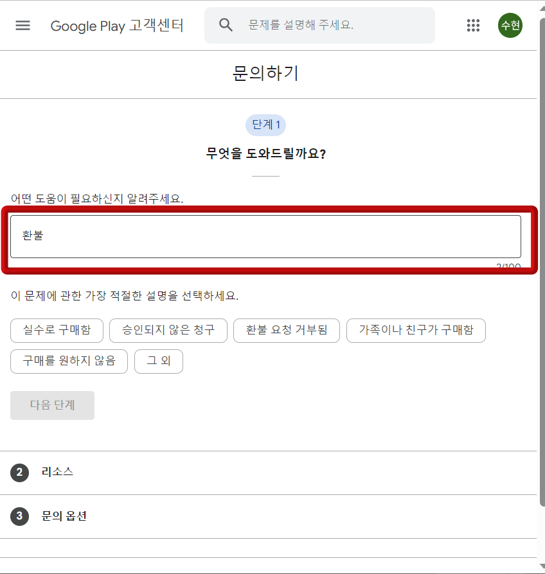The height and width of the screenshot is (574, 545).
Task: Open Google Play 고객센터 home page
Action: point(117,26)
